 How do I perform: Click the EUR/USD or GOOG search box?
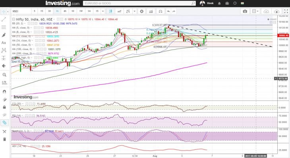click(137, 3)
